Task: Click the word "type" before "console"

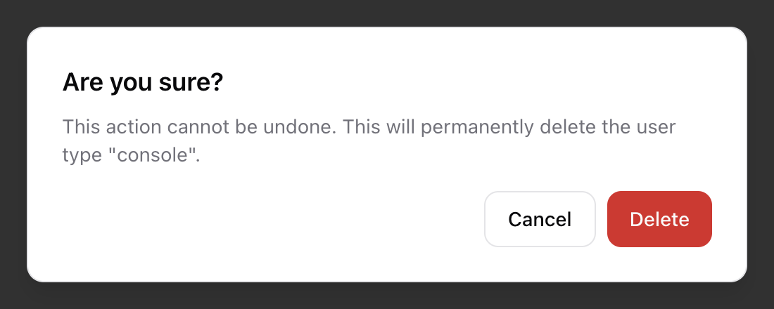Action: pyautogui.click(x=80, y=156)
